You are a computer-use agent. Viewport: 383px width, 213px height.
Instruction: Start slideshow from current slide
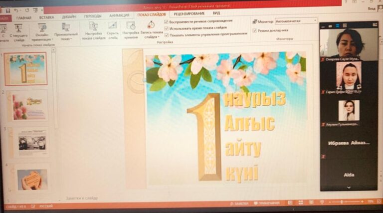click(18, 32)
